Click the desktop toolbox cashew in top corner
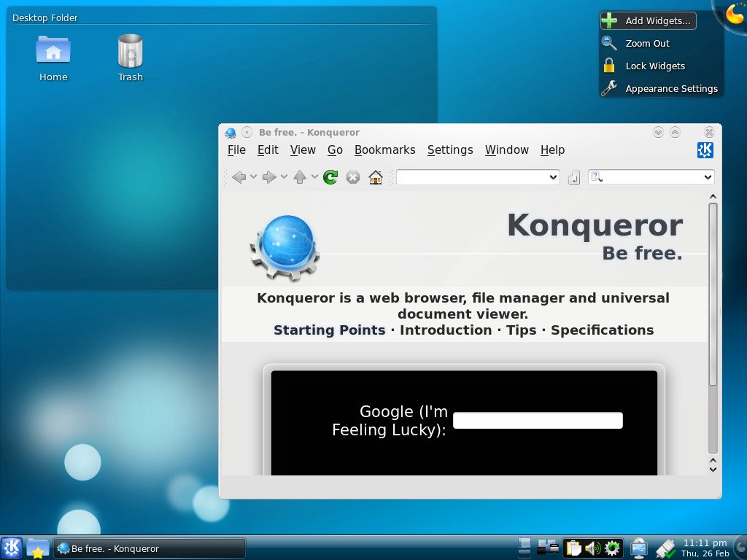Image resolution: width=747 pixels, height=560 pixels. click(734, 13)
